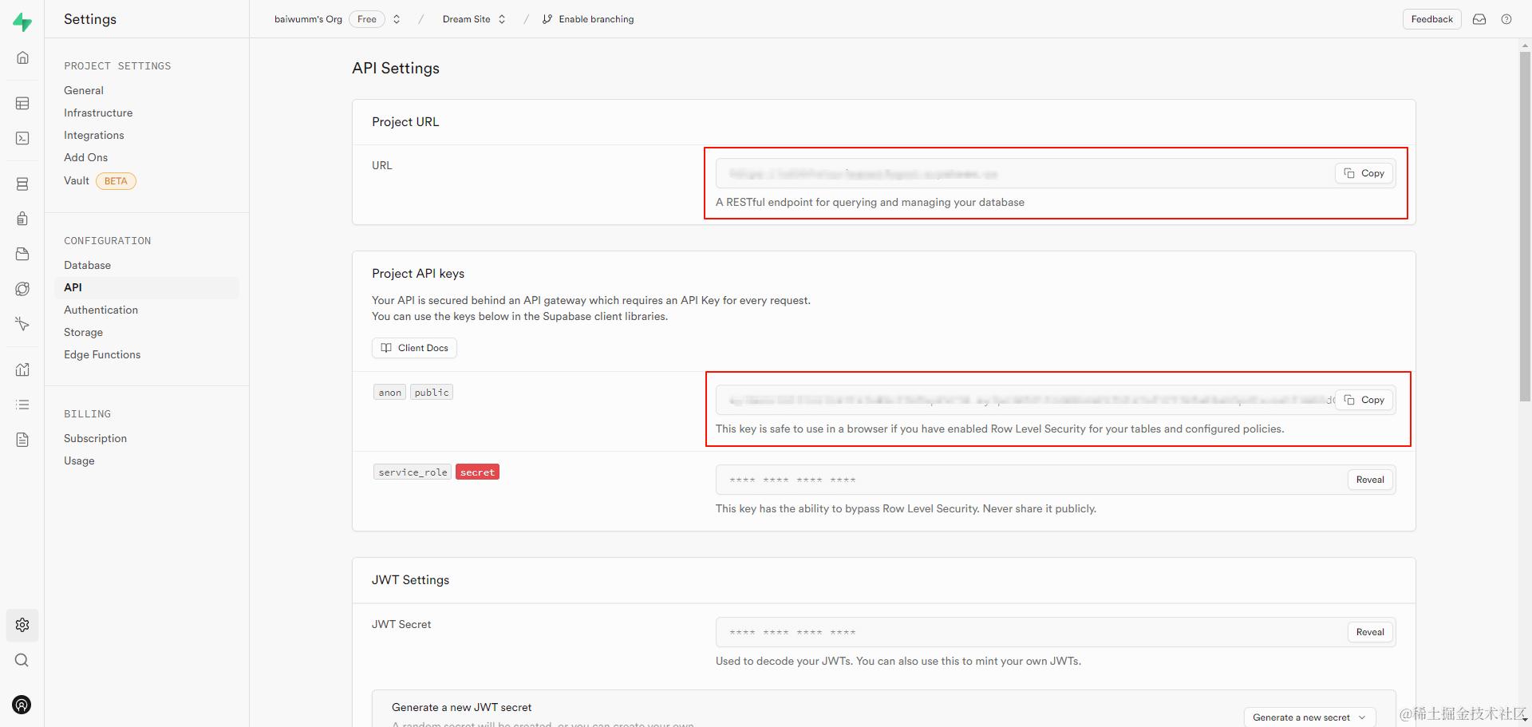Open the Edge Functions cursor icon

(x=22, y=324)
